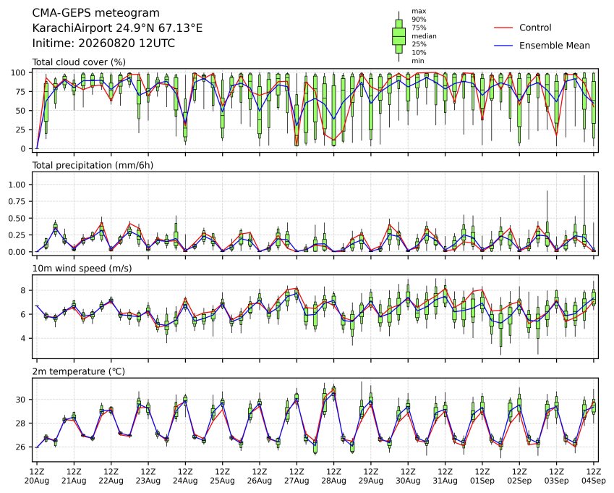614x493 pixels.
Task: Click the '12Z 04Sep' x-axis label
Action: (594, 476)
